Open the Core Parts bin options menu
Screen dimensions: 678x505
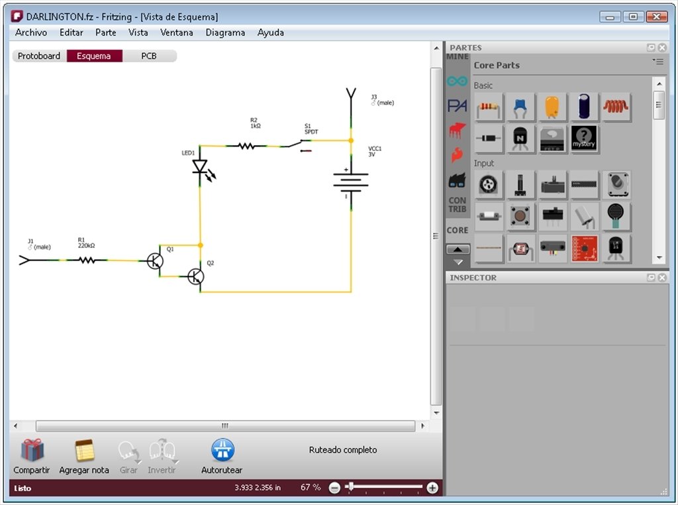657,62
